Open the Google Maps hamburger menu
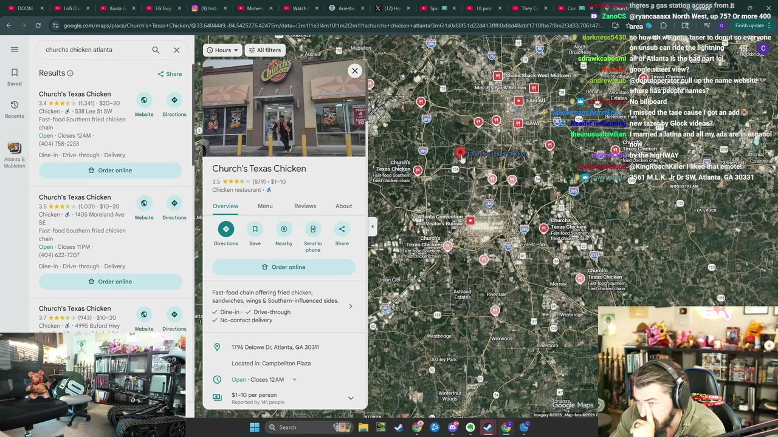The image size is (778, 437). [x=15, y=50]
